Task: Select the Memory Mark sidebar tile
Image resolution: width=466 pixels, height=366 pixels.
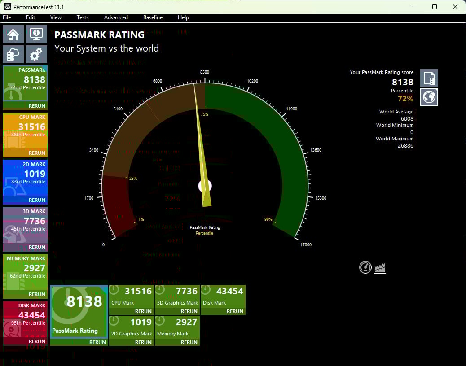Action: tap(25, 271)
